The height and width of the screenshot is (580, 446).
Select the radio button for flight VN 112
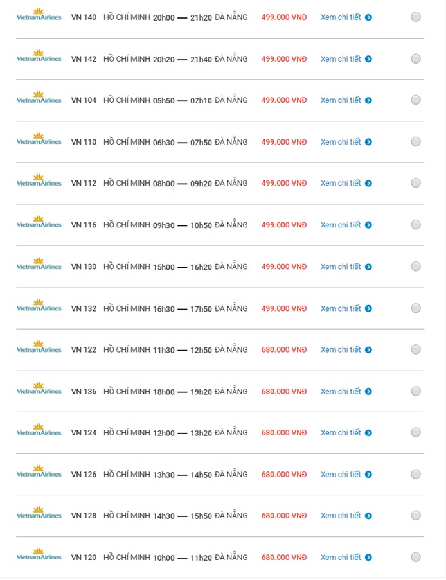[x=415, y=183]
